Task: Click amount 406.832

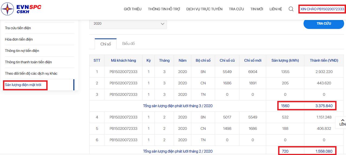Action: pyautogui.click(x=324, y=128)
